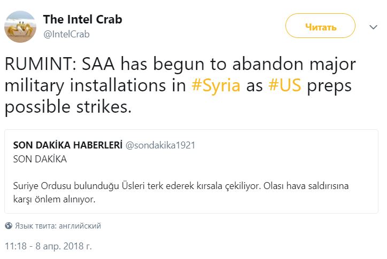
Task: Click the SON DAKİKA heading in quoted tweet
Action: [x=40, y=159]
